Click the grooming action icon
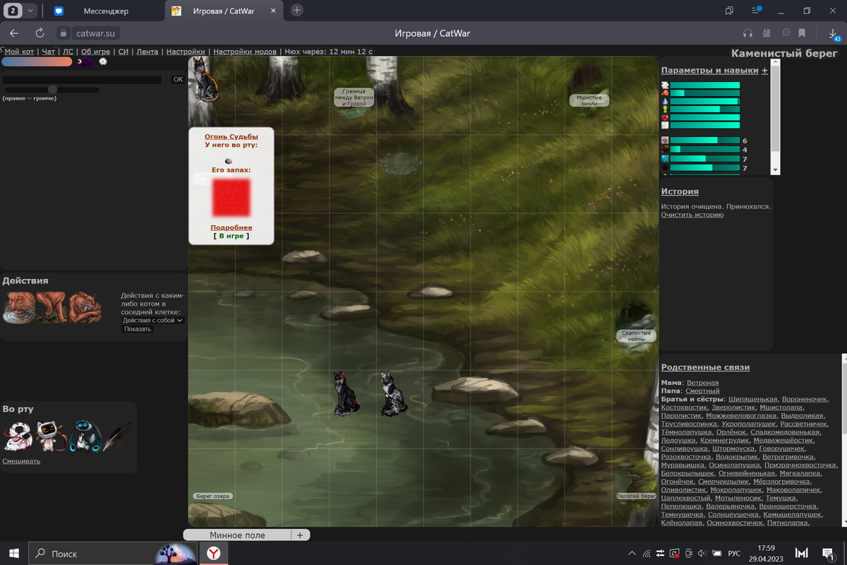 [85, 307]
